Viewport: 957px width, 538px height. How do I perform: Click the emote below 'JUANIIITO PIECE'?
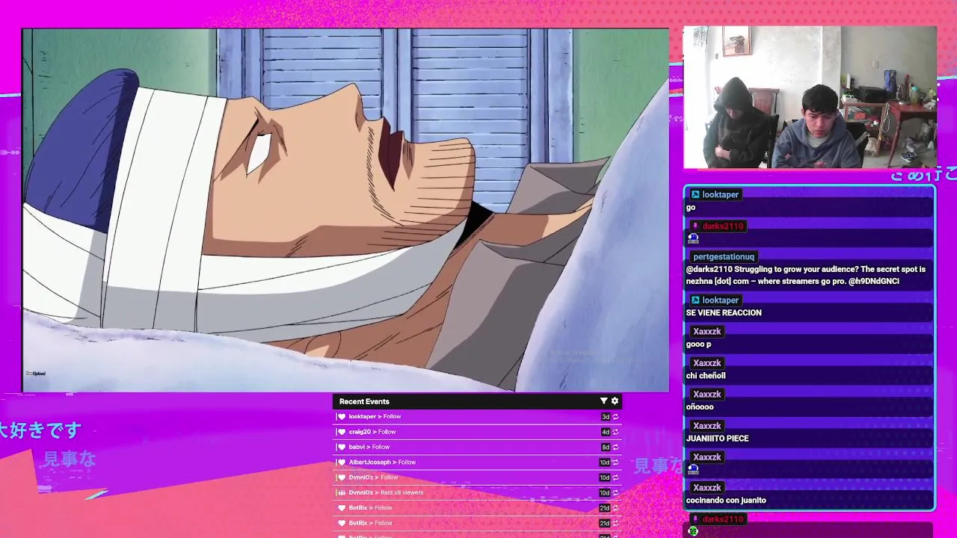(x=693, y=469)
